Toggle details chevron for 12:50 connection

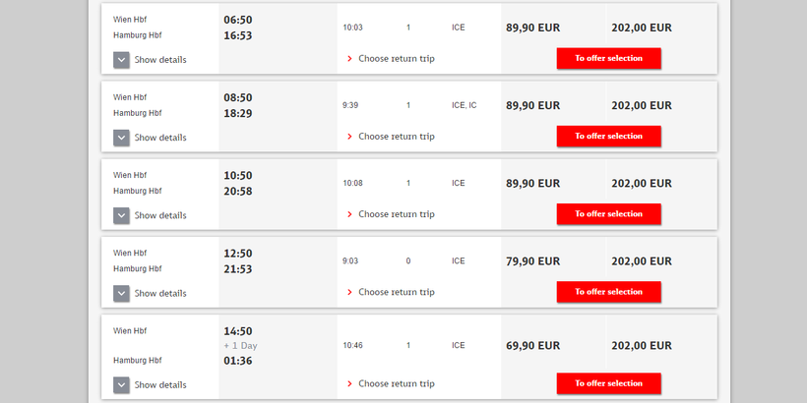pos(122,293)
